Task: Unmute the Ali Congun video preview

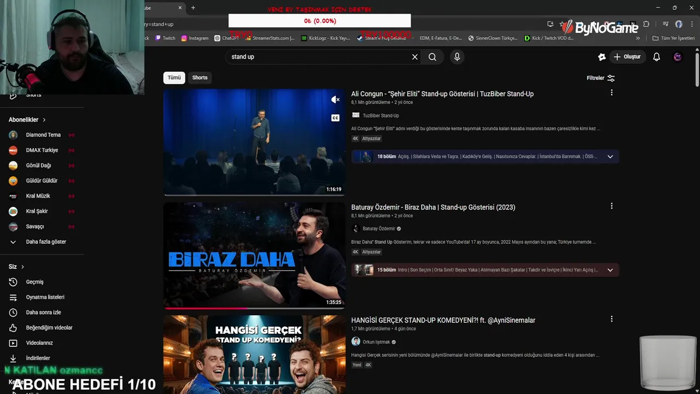Action: coord(335,100)
